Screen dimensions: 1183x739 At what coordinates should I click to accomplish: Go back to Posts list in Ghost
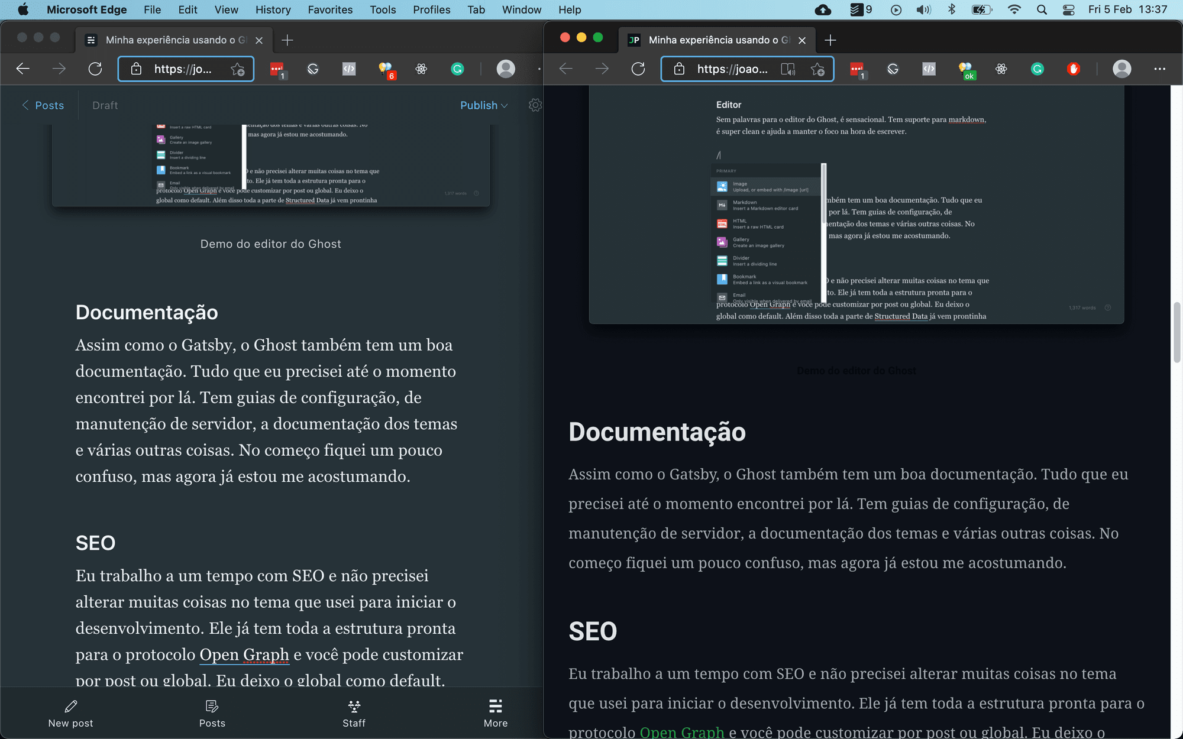(x=42, y=105)
